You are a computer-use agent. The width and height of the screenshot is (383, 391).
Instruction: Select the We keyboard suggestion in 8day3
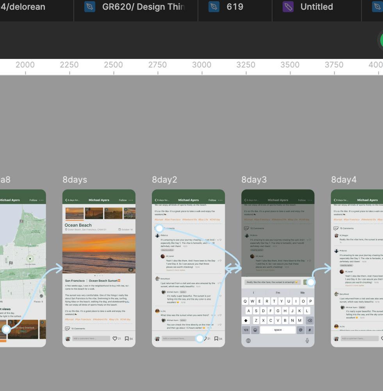[303, 293]
